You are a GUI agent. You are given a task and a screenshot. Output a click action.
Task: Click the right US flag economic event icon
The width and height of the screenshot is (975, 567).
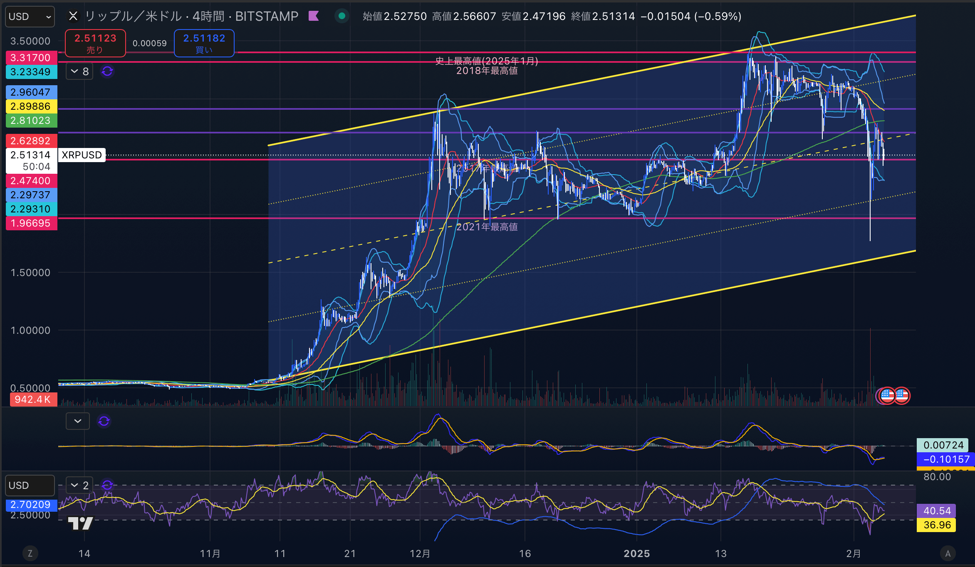click(x=902, y=395)
